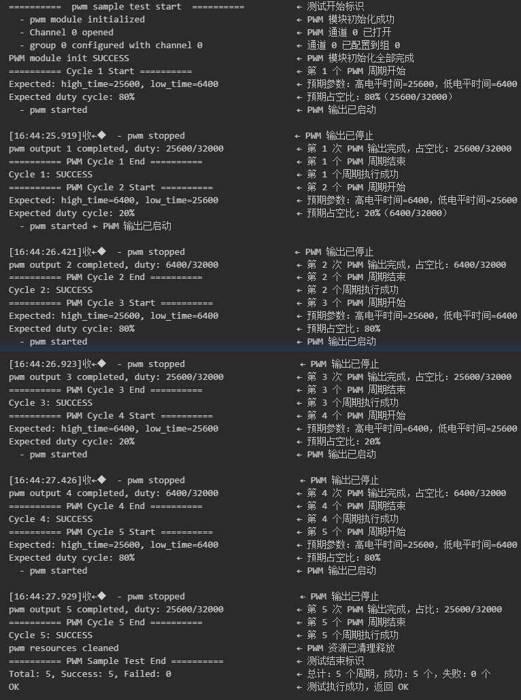Image resolution: width=521 pixels, height=700 pixels.
Task: Click the 'Cycle 2: SUCCESS' line
Action: point(50,290)
